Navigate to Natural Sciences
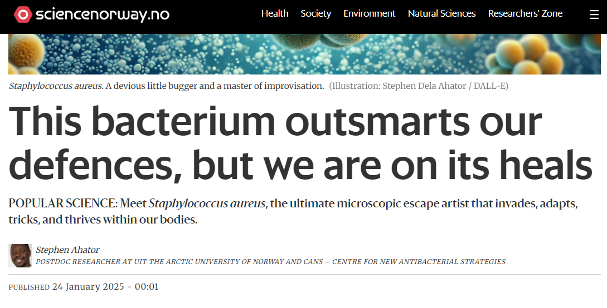 click(441, 14)
